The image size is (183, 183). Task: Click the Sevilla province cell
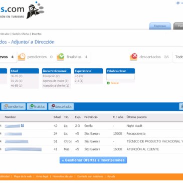pos(88,126)
